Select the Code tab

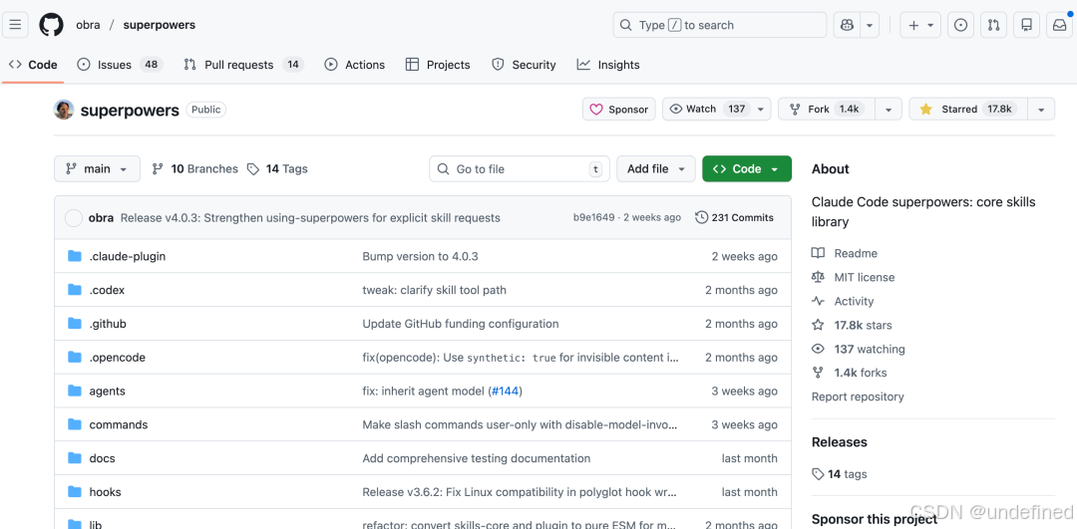[33, 65]
